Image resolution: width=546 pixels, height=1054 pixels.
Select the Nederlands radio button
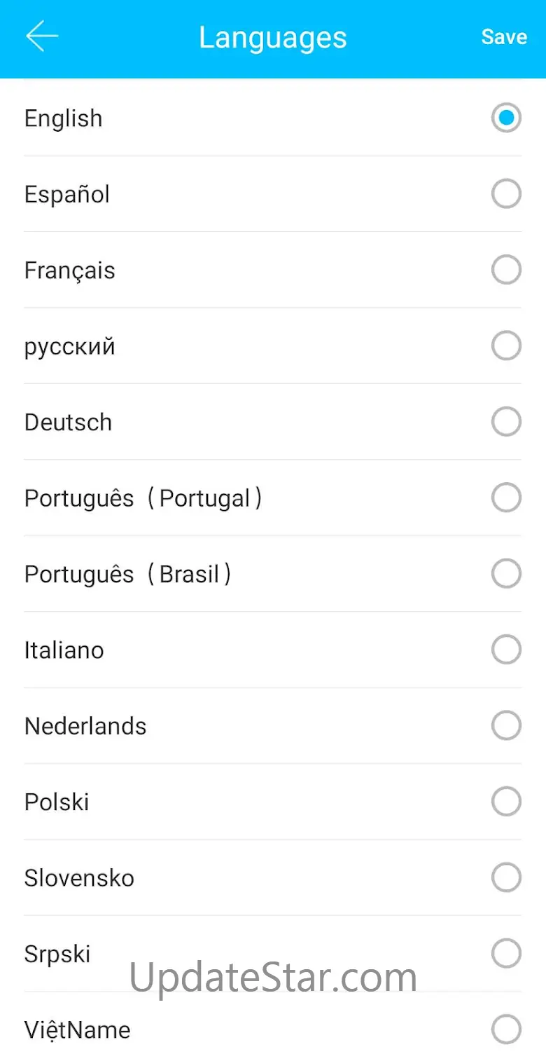(506, 726)
